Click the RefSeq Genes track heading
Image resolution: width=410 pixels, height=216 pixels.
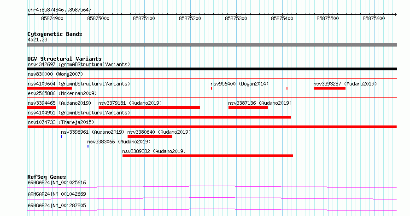tap(47, 177)
